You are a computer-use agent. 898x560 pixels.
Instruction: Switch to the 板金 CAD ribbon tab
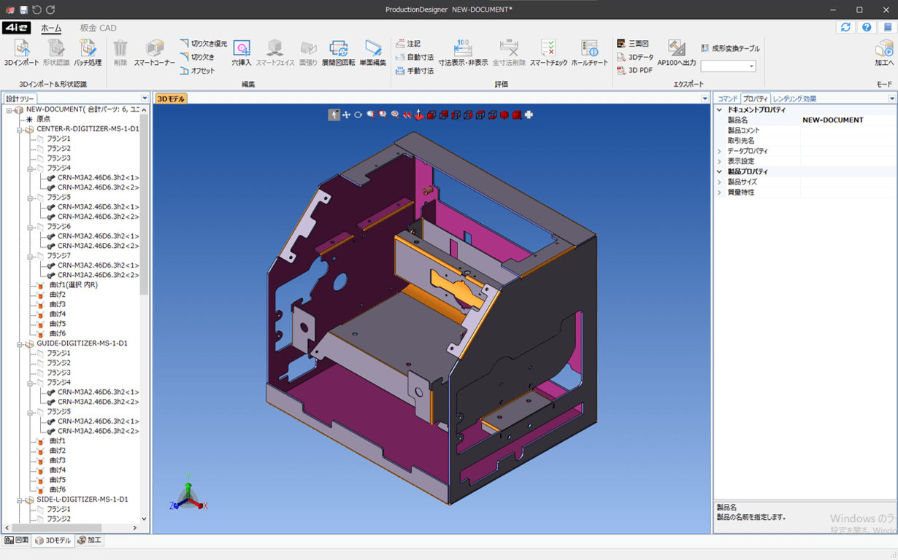pos(98,28)
